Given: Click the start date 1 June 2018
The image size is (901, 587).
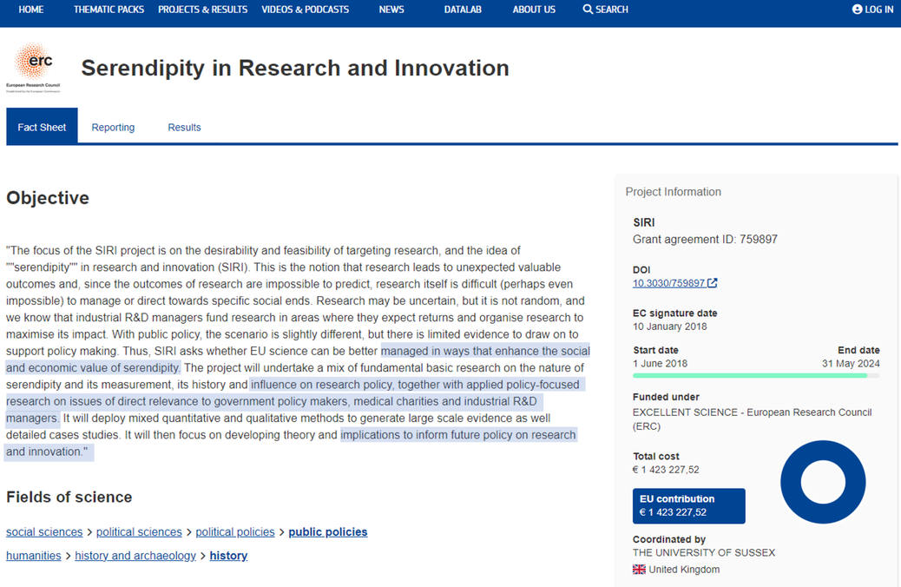Looking at the screenshot, I should click(661, 363).
